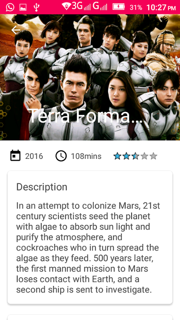Viewport: 180px width, 320px height.
Task: Tap the battery charging icon
Action: click(x=118, y=7)
